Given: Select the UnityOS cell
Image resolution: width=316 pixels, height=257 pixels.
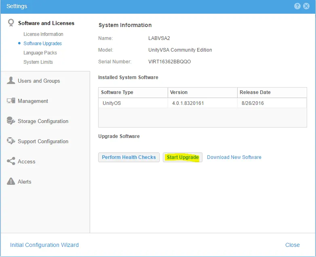Looking at the screenshot, I should [x=133, y=103].
